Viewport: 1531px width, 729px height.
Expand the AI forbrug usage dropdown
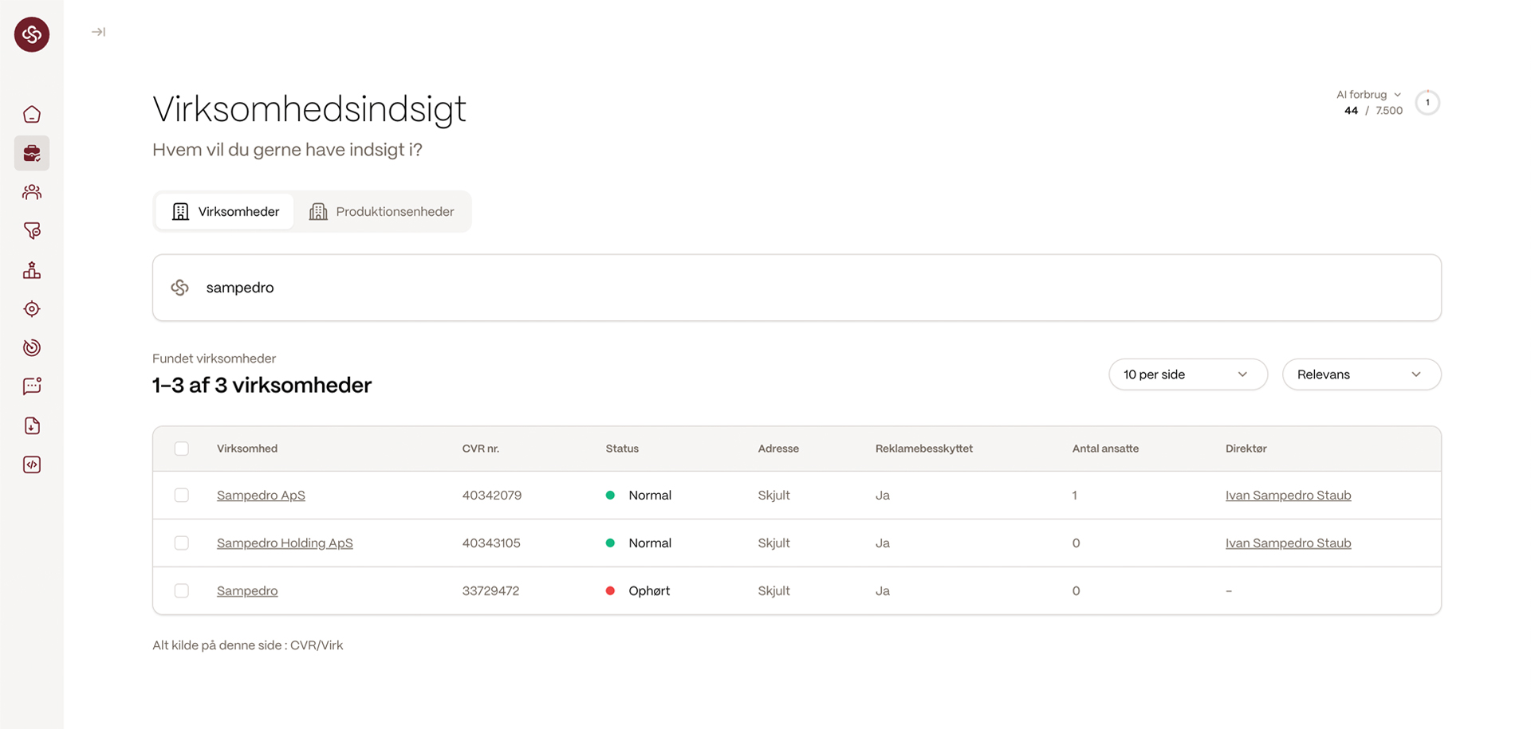tap(1369, 95)
